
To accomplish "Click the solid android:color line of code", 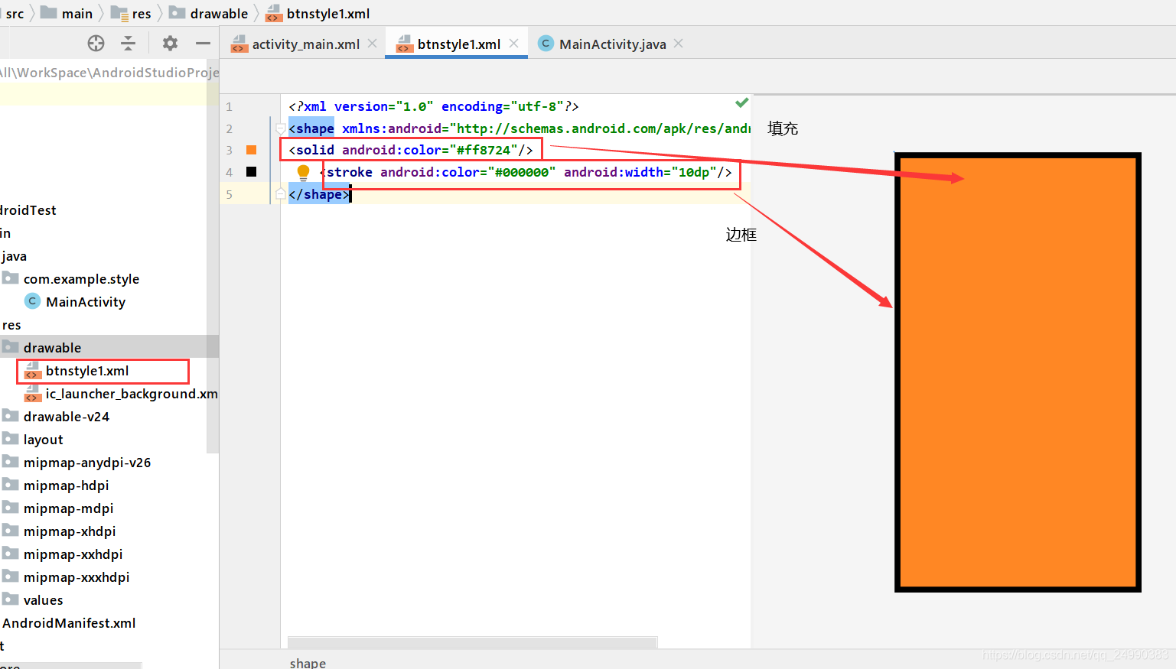I will pos(411,150).
